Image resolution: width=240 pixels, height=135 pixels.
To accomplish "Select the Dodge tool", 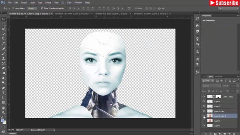I will (x=3, y=83).
